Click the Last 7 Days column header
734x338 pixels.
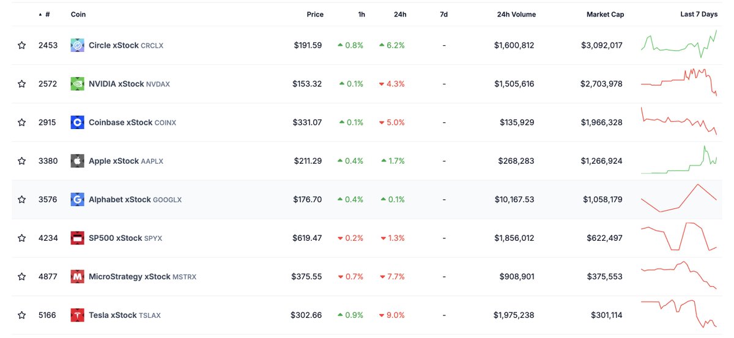pos(699,14)
